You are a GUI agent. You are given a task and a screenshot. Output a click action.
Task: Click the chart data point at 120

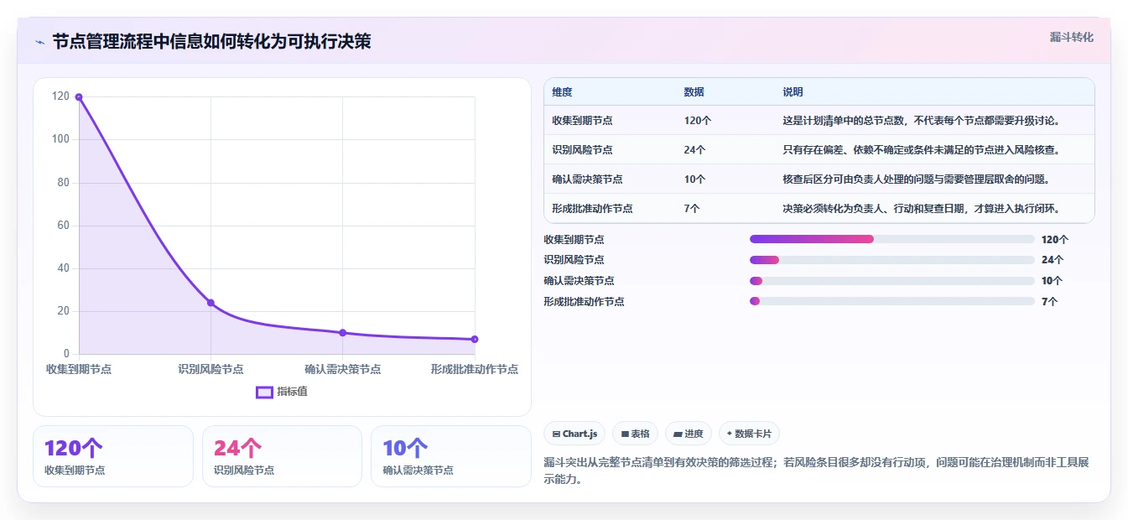[79, 97]
